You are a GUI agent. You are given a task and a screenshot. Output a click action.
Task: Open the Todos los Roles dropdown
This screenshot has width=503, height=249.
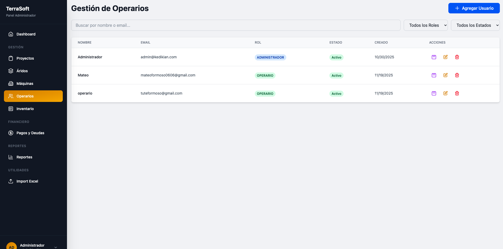pyautogui.click(x=425, y=25)
